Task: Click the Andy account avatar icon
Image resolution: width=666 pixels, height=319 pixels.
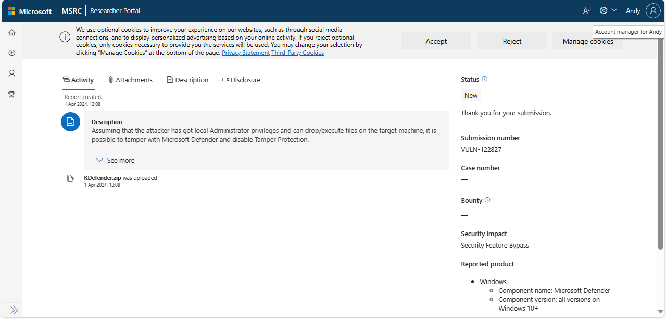Action: (653, 10)
